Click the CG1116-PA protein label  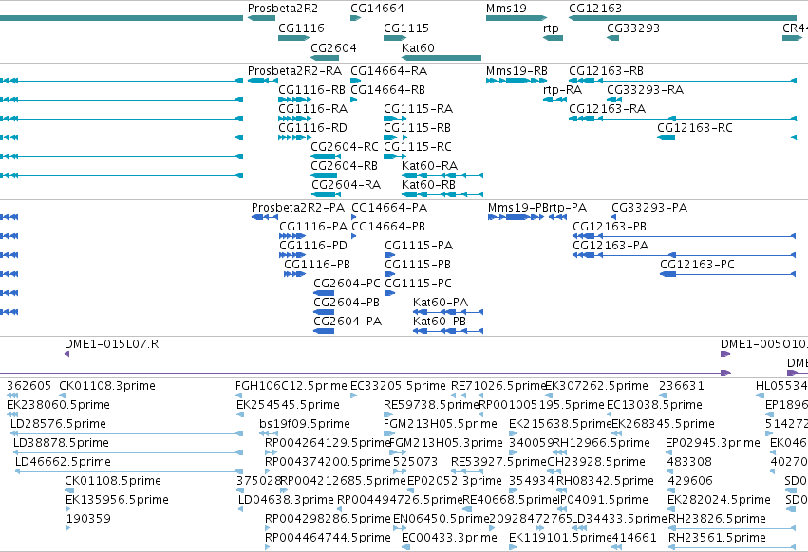(x=313, y=226)
